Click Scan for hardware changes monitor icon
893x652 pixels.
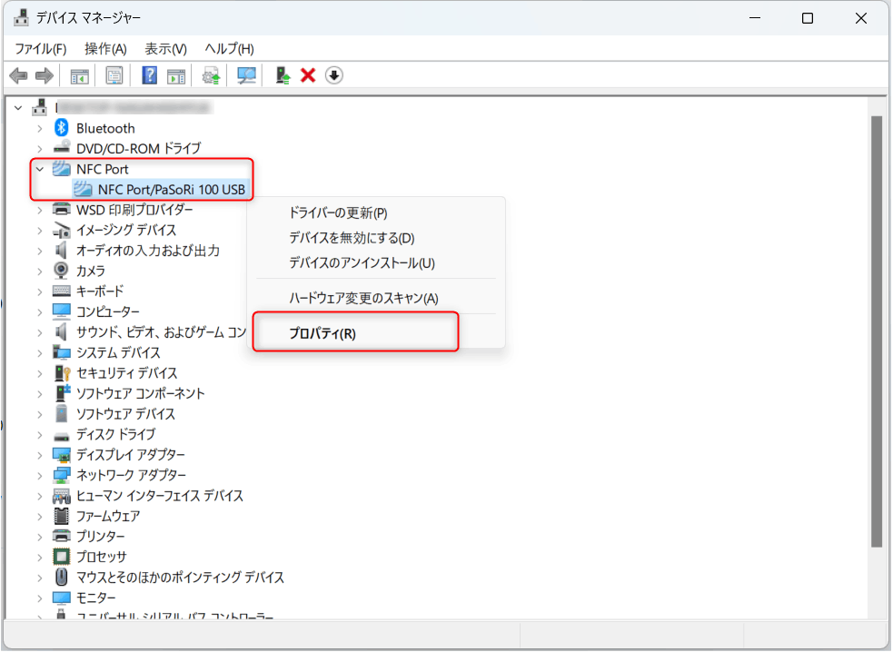click(x=246, y=75)
